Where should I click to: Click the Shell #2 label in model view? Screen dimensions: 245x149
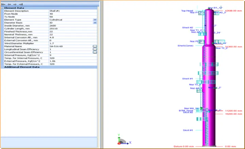click(187, 27)
